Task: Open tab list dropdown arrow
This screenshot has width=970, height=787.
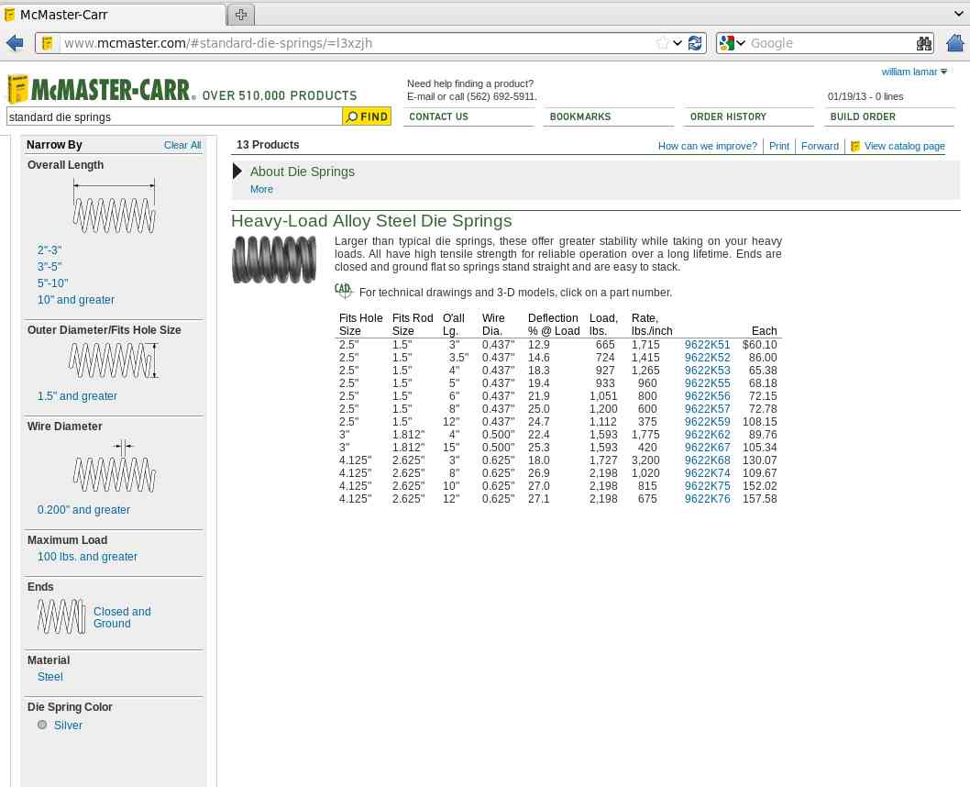Action: tap(959, 13)
